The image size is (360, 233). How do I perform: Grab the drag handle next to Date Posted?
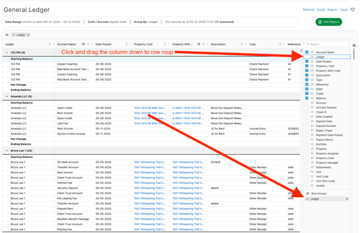pyautogui.click(x=312, y=62)
